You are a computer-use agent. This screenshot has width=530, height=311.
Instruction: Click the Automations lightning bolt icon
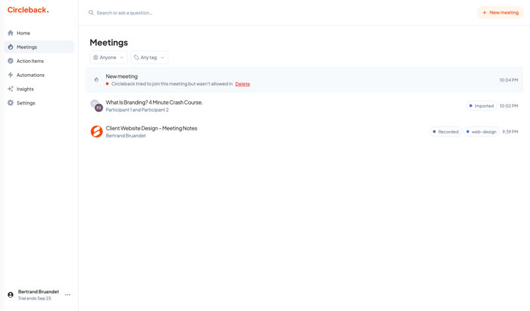[x=11, y=75]
